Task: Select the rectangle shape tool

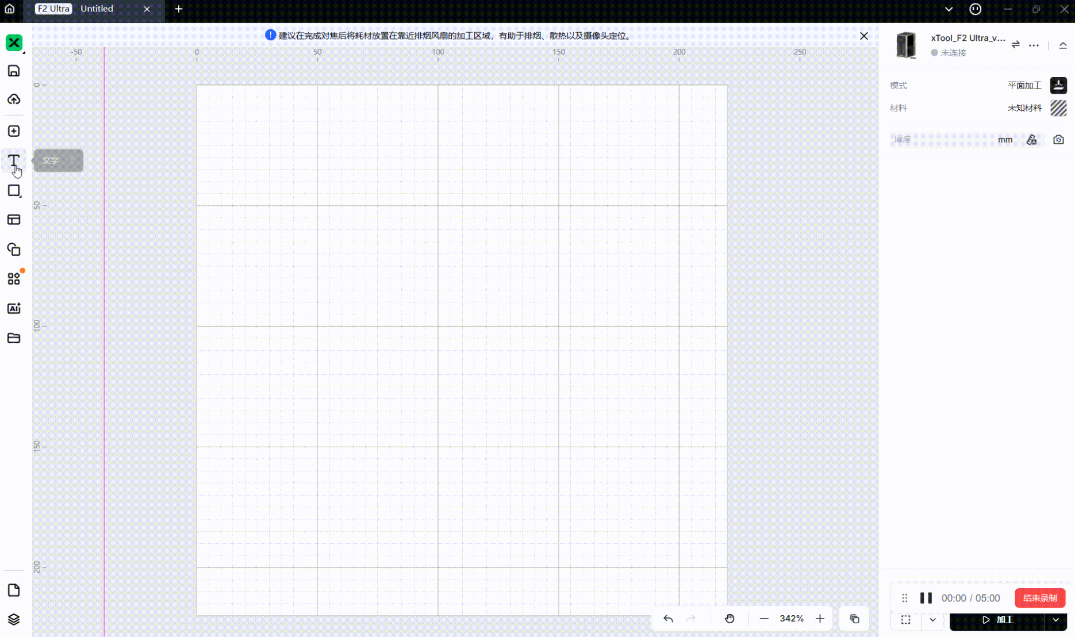Action: point(14,191)
